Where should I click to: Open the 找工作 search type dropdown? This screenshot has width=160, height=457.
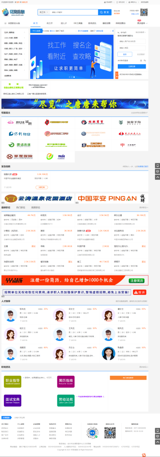pos(44,12)
